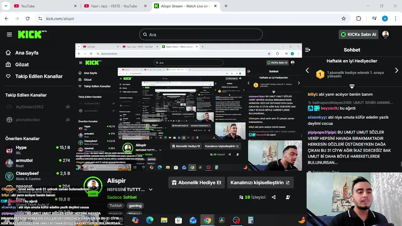
Task: Open File Explorer from the taskbar
Action: click(x=164, y=220)
